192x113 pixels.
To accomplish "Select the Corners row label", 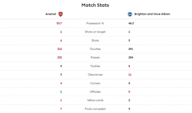I will 95,83.
